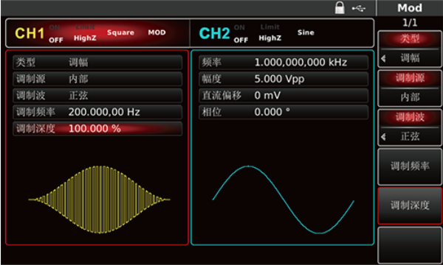Select the 调制深度 softkey
443x265 pixels.
[x=410, y=205]
